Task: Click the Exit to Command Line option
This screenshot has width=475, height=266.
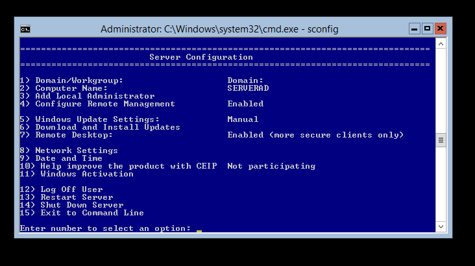Action: [82, 213]
